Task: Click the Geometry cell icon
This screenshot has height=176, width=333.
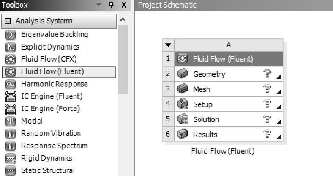Action: pyautogui.click(x=183, y=74)
